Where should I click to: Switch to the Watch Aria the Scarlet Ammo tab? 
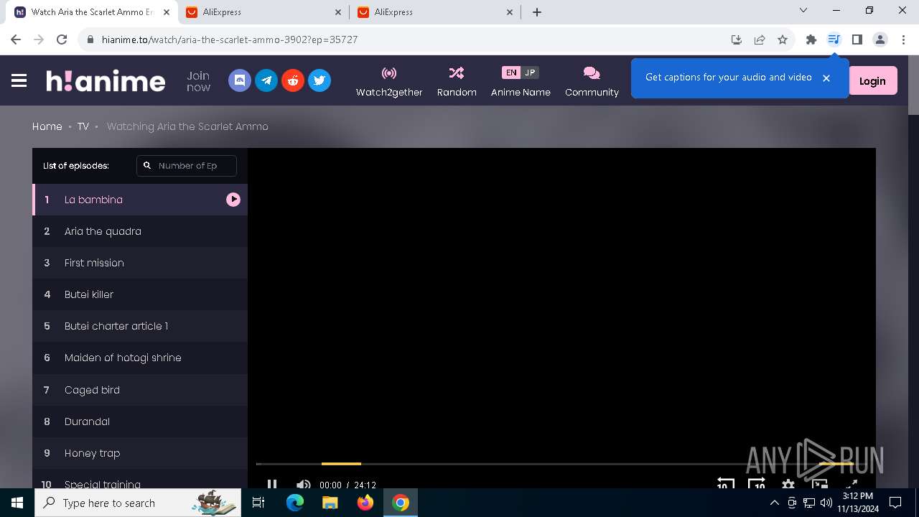[x=92, y=12]
